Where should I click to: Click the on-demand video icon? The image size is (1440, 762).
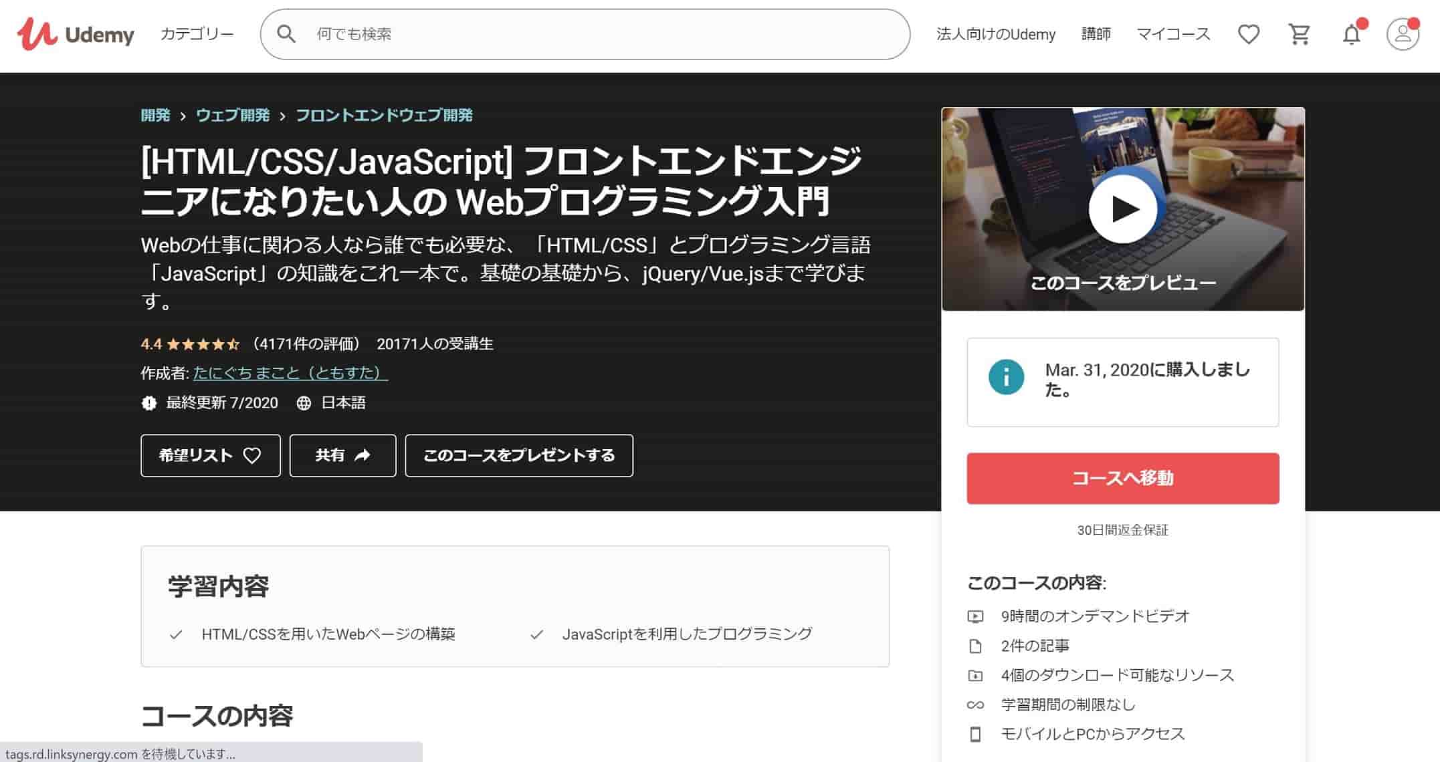975,616
